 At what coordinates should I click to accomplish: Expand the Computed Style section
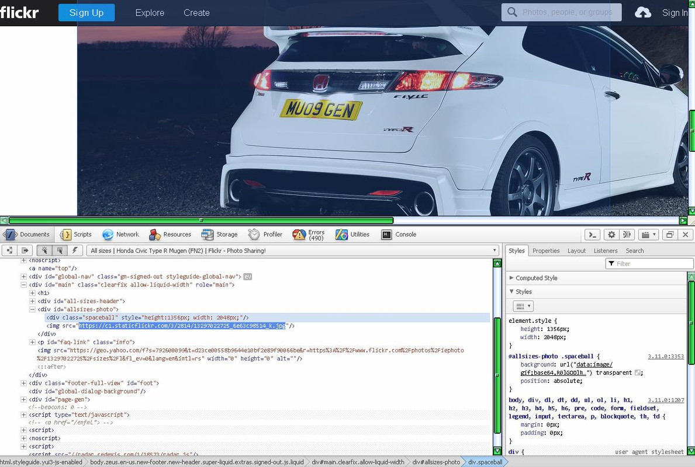click(511, 278)
